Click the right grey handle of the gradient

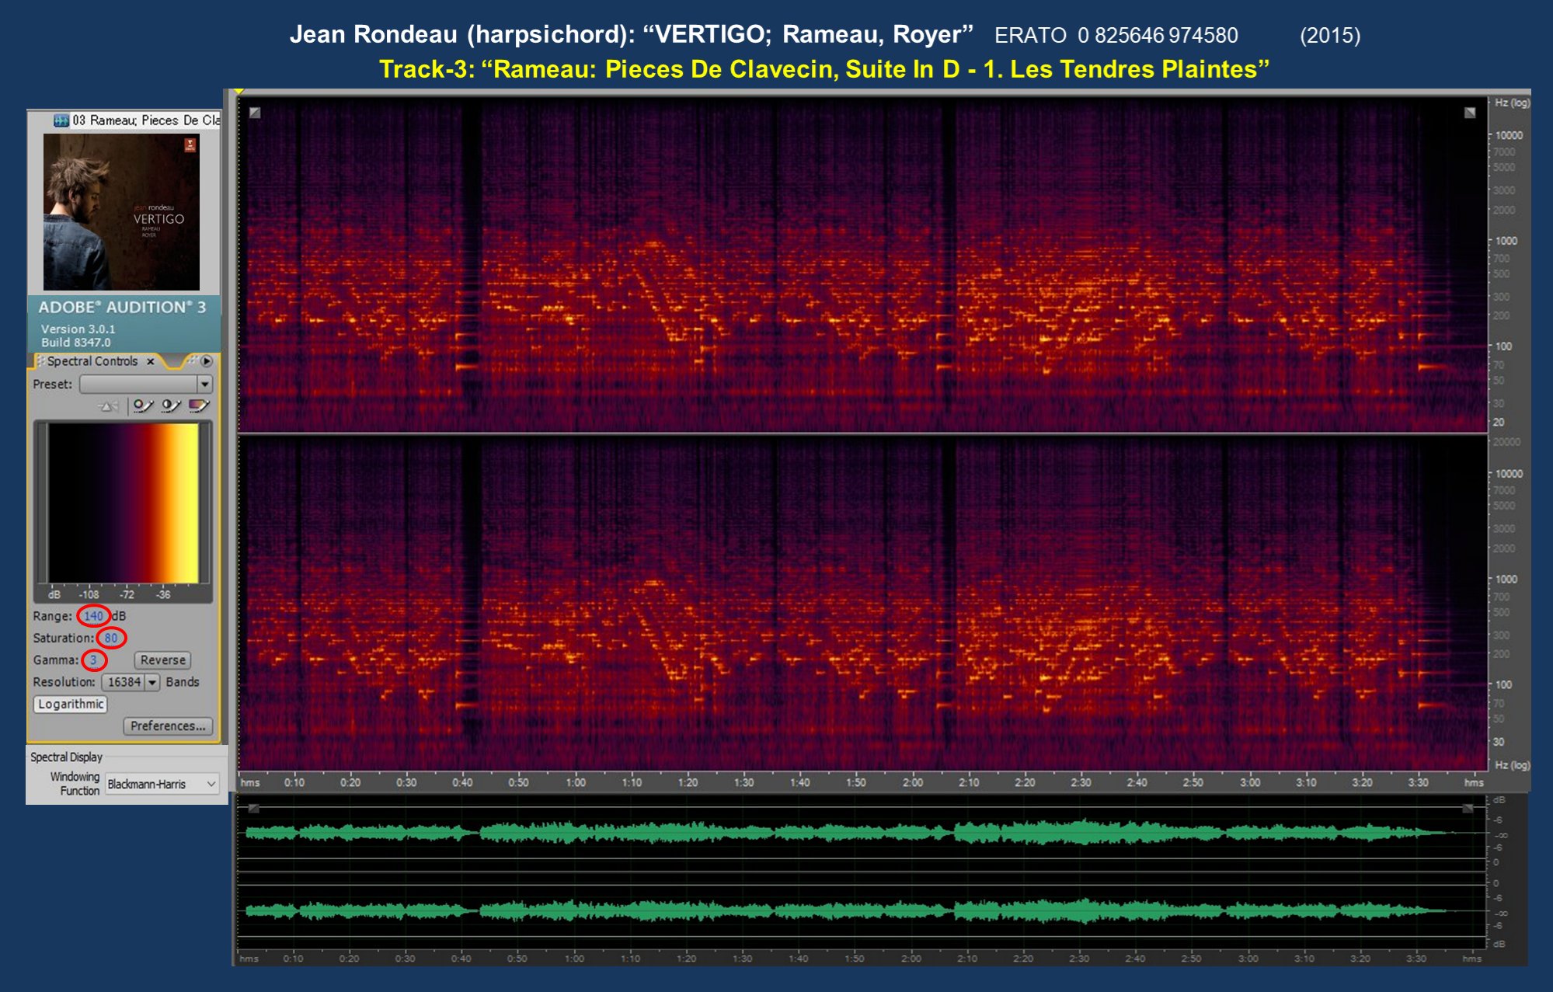[x=205, y=503]
